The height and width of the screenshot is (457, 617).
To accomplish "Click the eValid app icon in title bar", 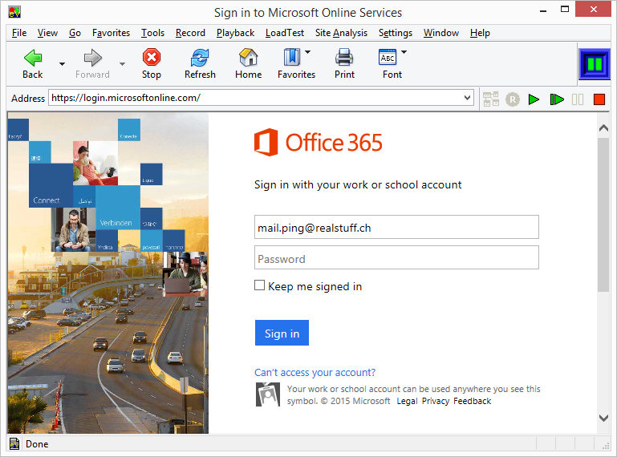I will coord(14,12).
